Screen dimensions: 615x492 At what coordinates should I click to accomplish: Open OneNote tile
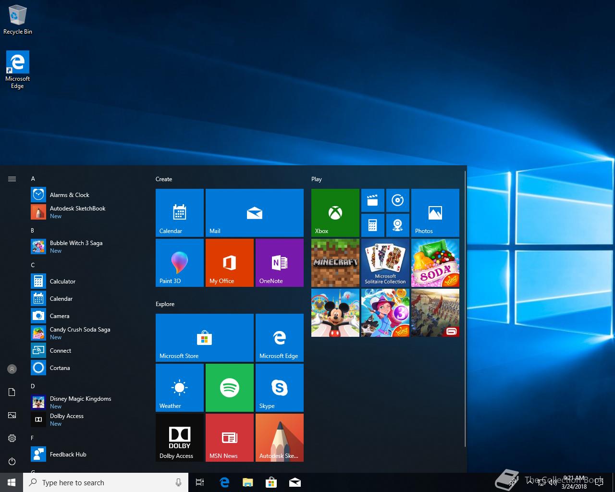[x=280, y=263]
